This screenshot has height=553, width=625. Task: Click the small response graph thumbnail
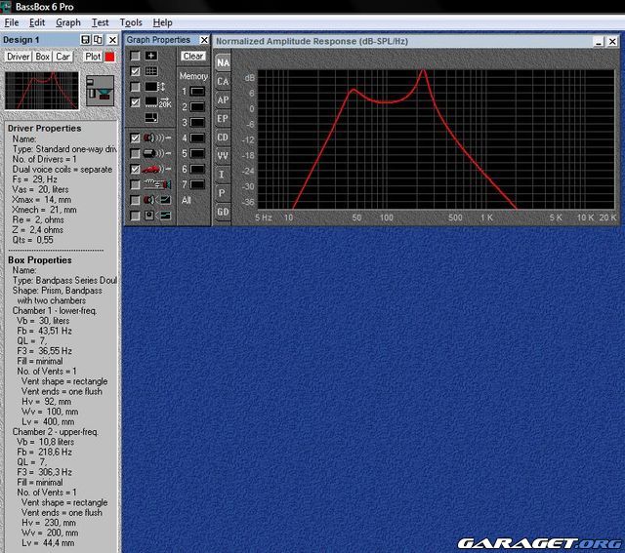41,91
